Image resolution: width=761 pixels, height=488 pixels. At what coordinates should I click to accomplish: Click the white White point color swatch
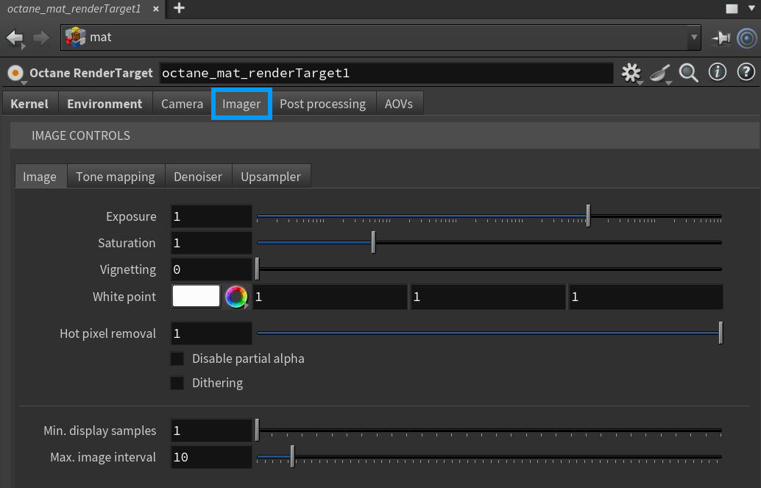tap(196, 296)
